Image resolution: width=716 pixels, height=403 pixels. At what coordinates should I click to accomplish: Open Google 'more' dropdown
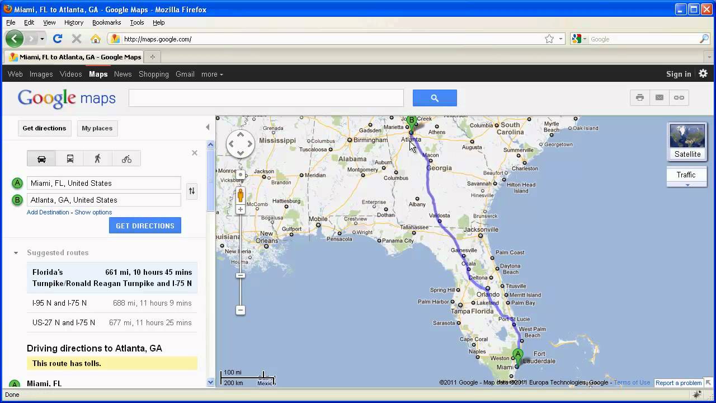212,74
